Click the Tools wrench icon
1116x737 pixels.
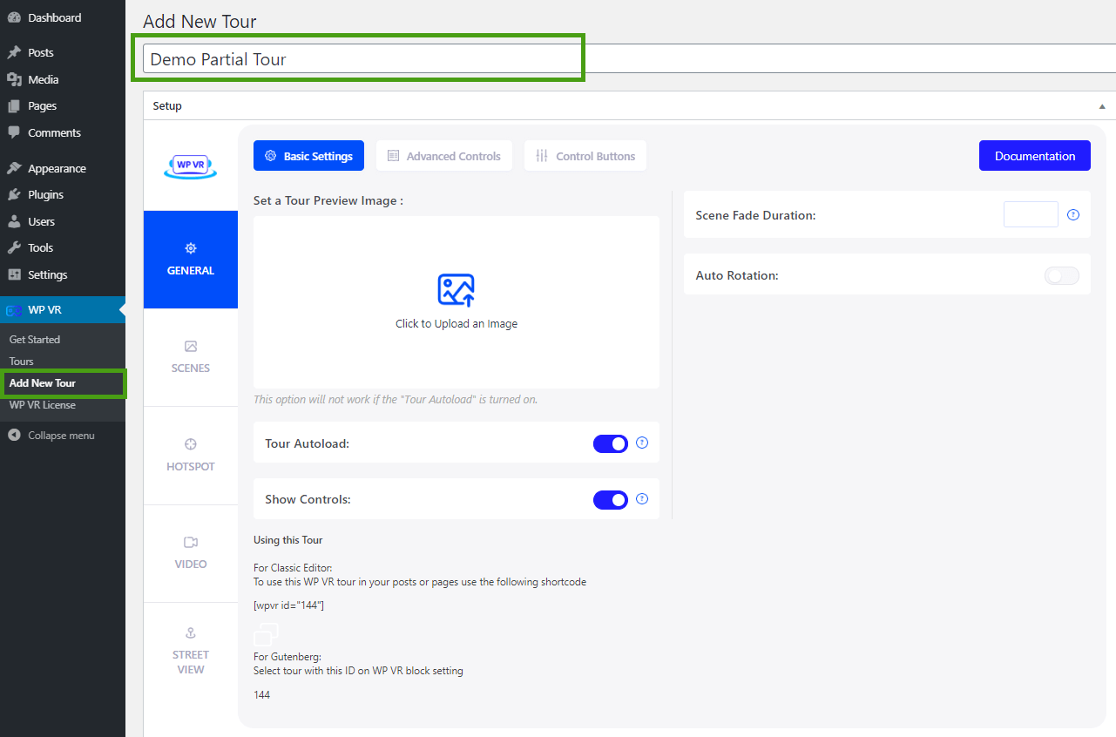[x=14, y=247]
